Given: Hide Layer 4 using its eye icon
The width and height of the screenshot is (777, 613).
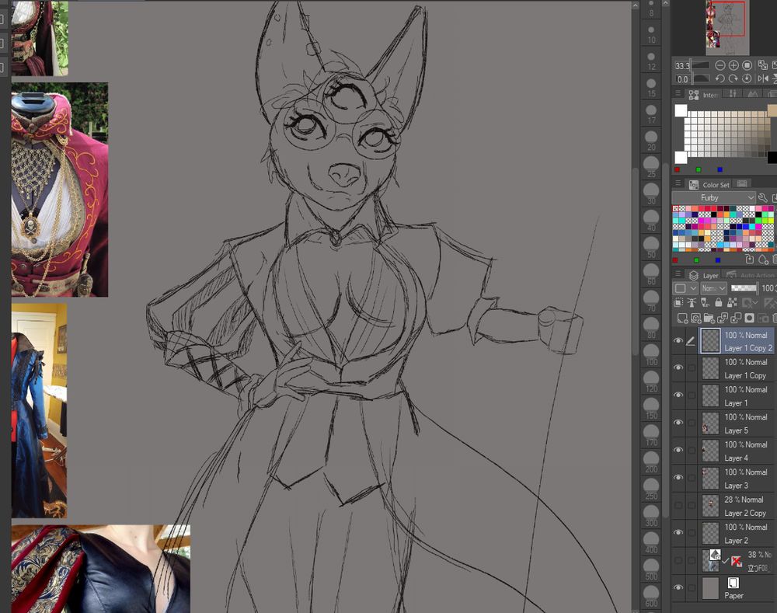Looking at the screenshot, I should point(678,451).
